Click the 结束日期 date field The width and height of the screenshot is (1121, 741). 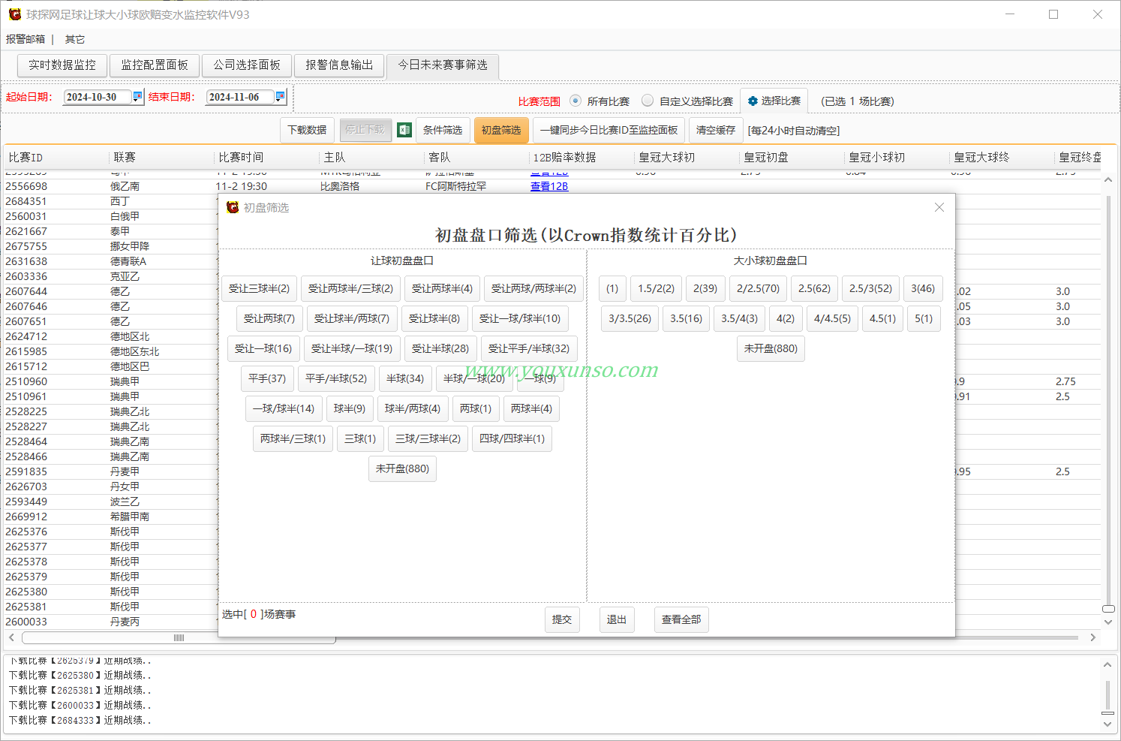click(x=240, y=97)
